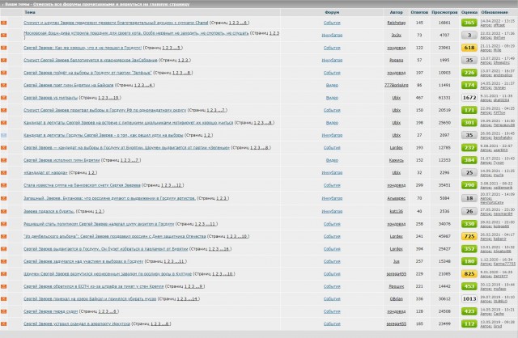Image resolution: width=518 pixels, height=338 pixels.
Task: Click envelope icon of the thread rated 112
Action: tap(3, 324)
